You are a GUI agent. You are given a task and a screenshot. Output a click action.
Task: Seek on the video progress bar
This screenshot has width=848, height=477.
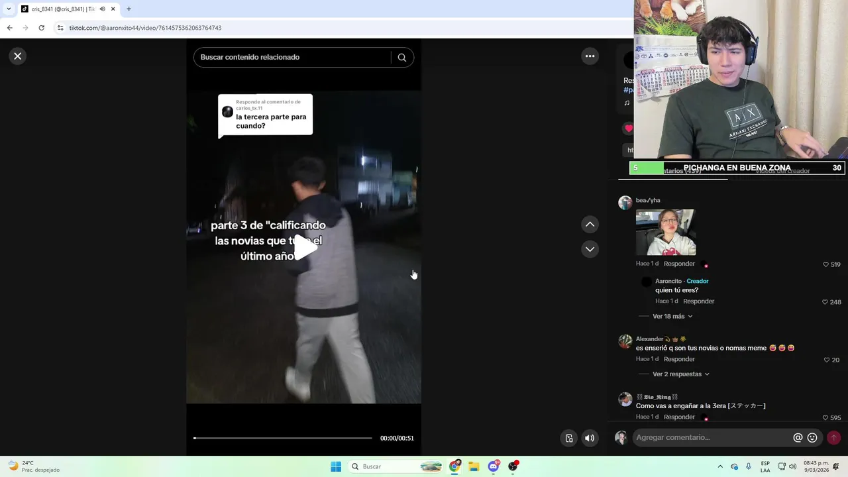coord(283,438)
